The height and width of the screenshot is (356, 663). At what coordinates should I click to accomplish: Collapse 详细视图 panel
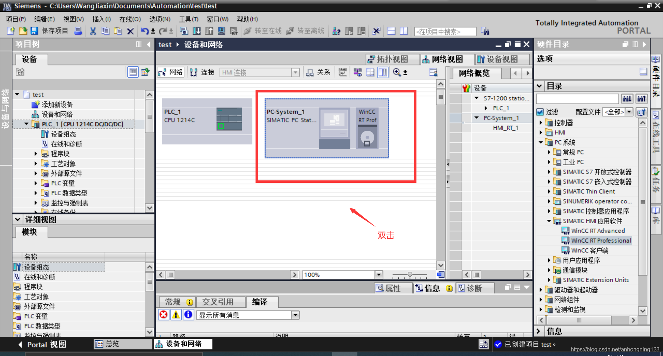pyautogui.click(x=18, y=219)
